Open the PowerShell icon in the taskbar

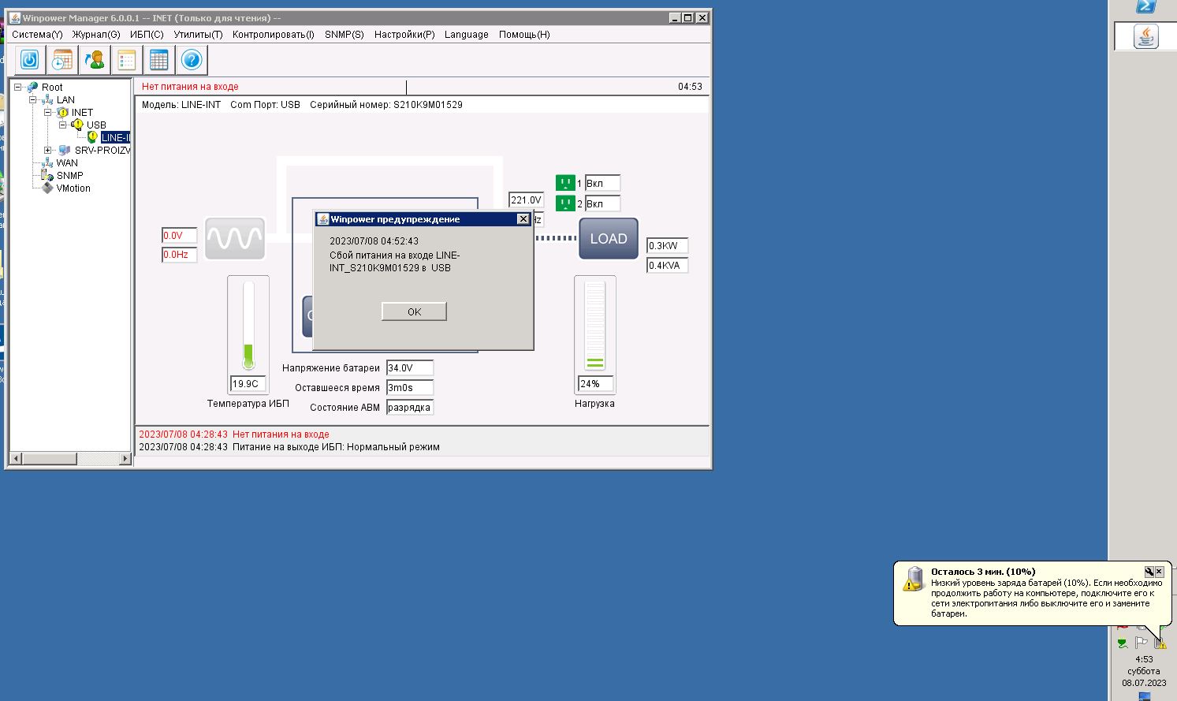1145,6
